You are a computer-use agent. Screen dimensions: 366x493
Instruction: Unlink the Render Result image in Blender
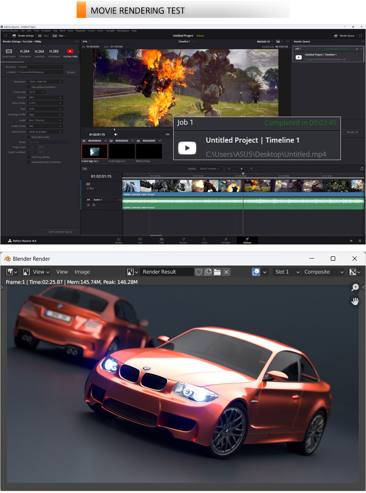point(226,272)
